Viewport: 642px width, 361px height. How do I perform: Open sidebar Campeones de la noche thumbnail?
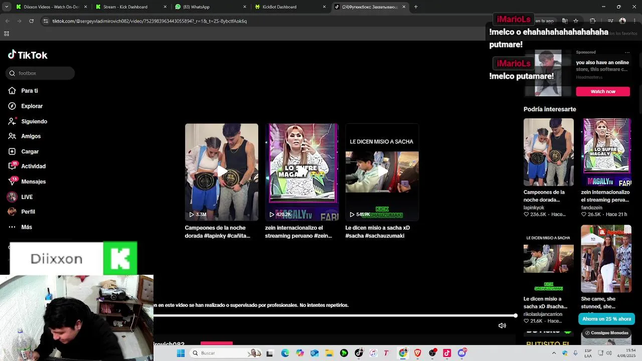[x=549, y=152]
